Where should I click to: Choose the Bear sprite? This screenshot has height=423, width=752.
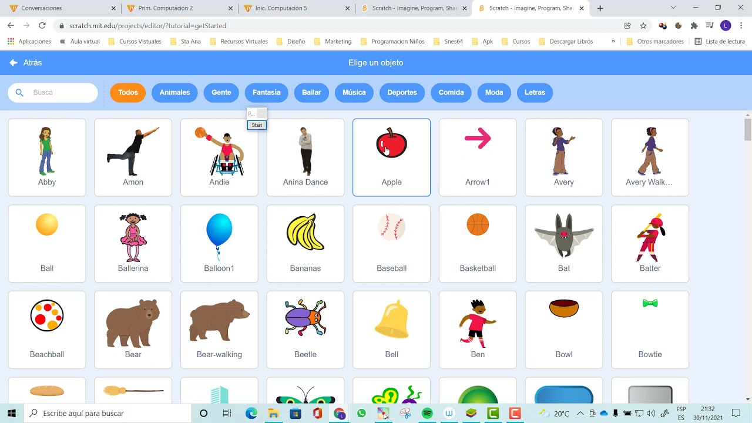[133, 330]
